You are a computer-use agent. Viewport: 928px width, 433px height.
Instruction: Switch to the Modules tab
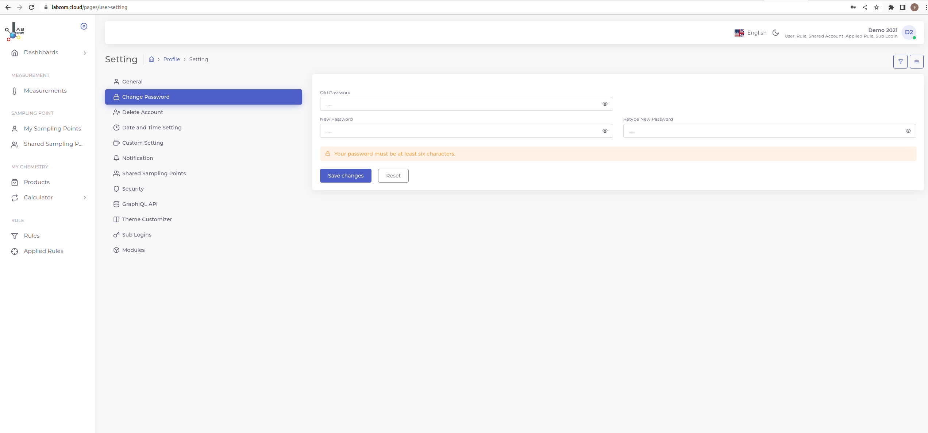click(203, 250)
